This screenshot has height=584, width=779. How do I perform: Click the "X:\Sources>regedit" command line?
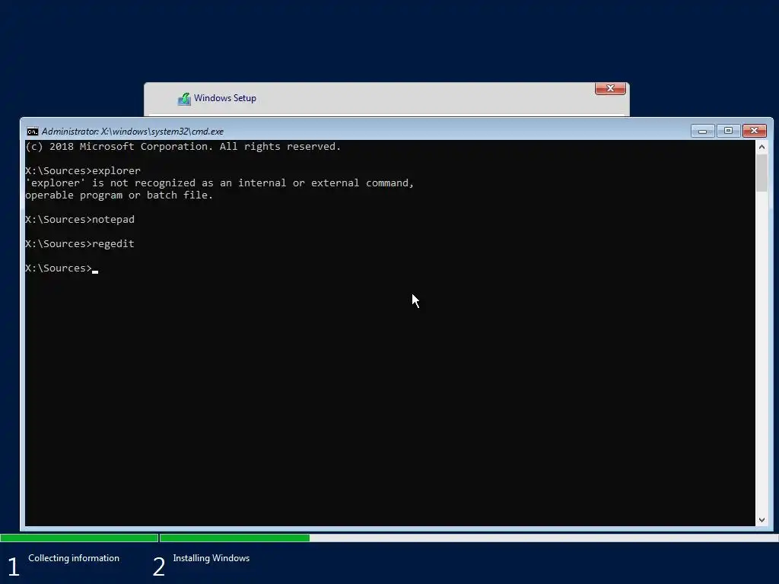tap(80, 244)
